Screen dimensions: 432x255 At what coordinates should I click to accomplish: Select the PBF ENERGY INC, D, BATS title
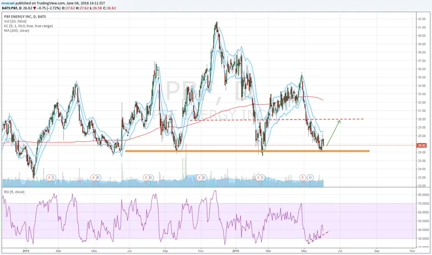25,17
